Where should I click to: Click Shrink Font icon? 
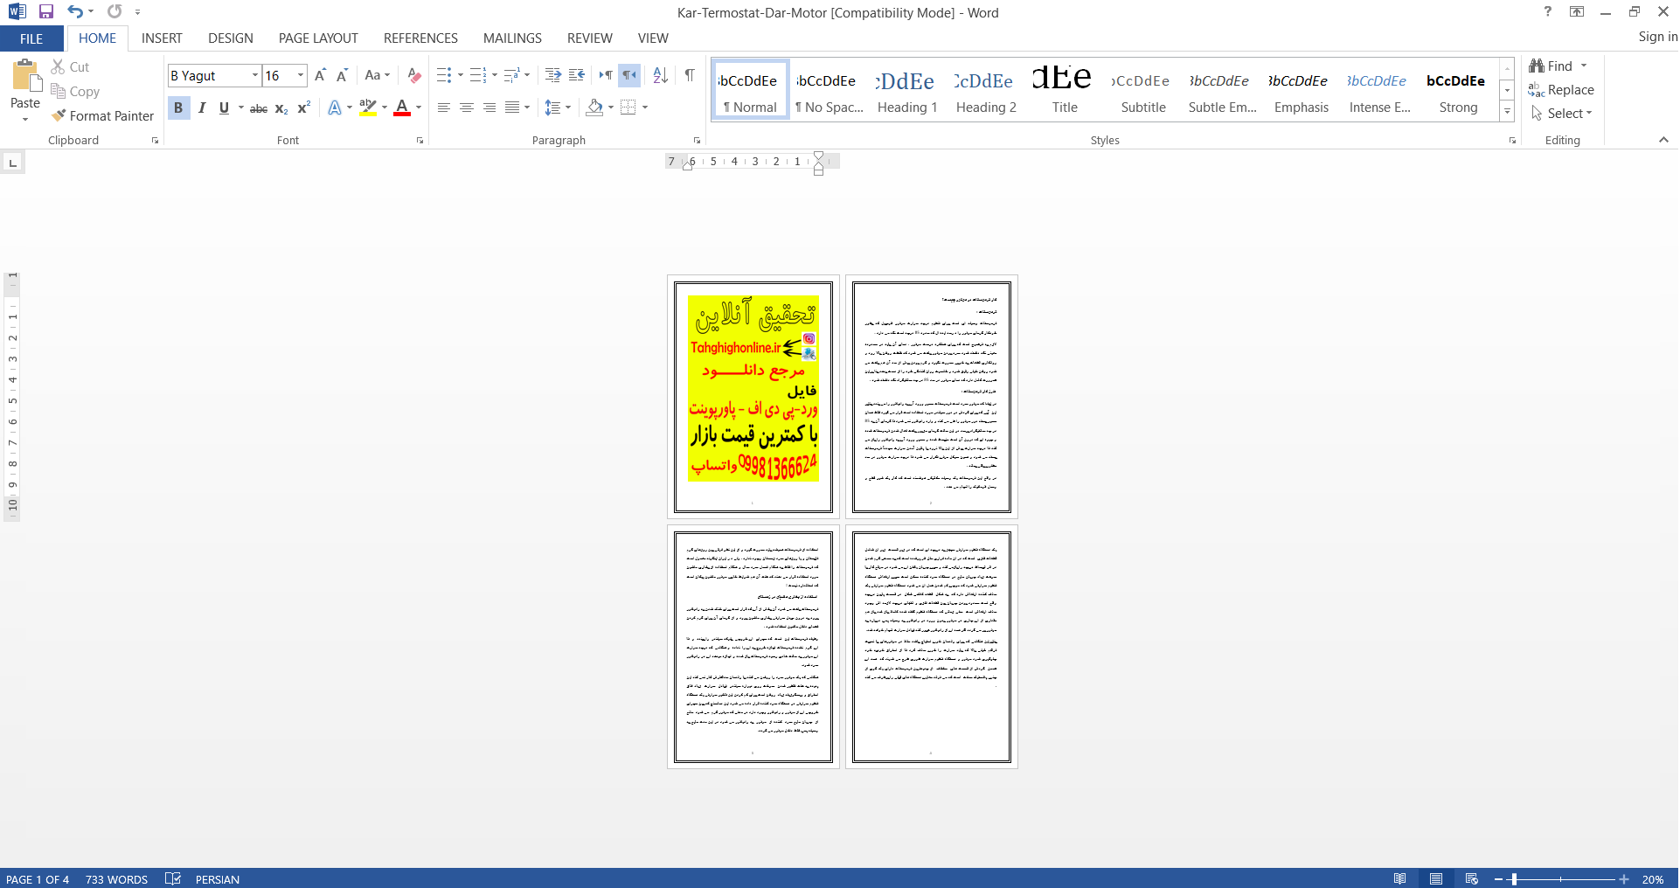coord(342,75)
